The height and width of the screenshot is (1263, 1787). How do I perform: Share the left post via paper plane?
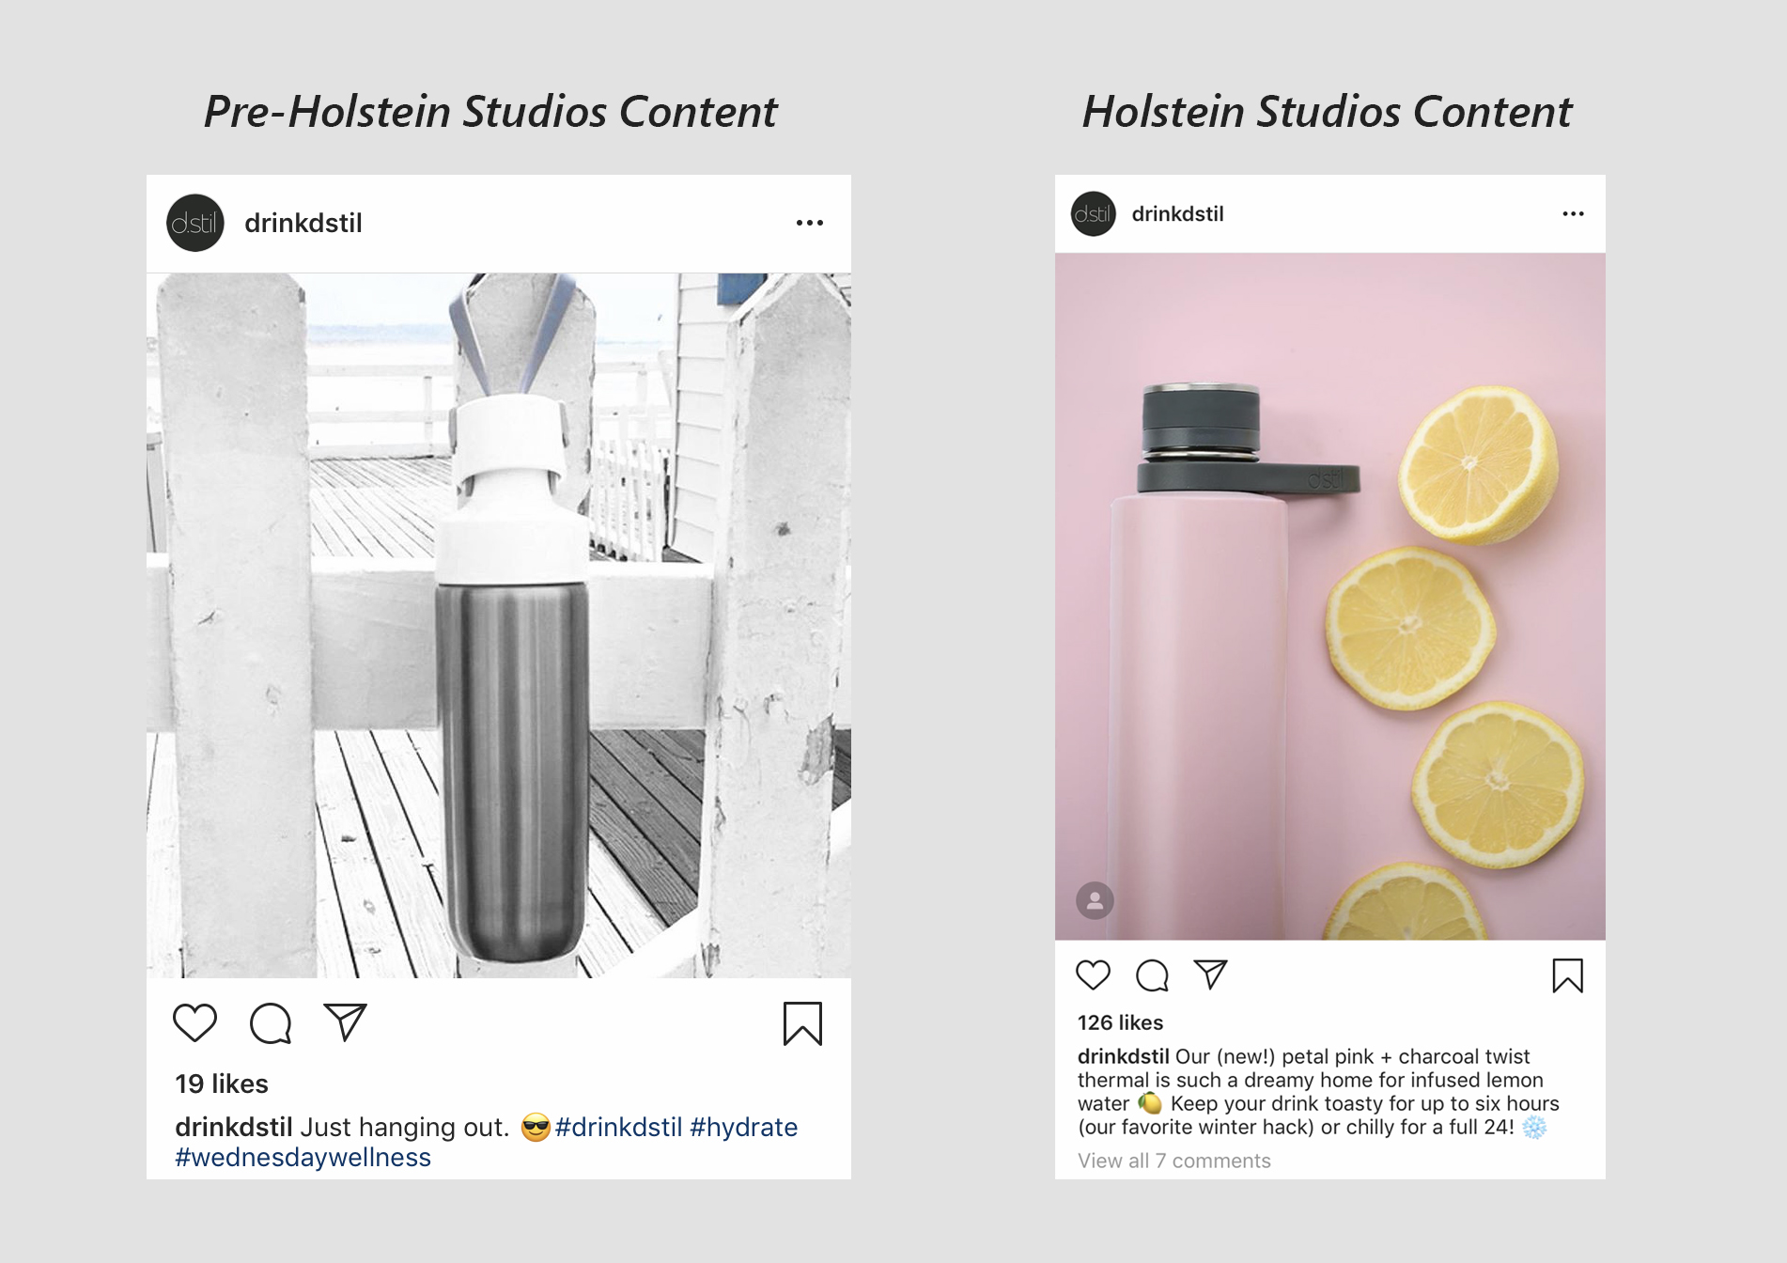(345, 1022)
